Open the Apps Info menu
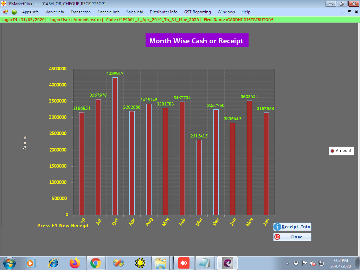360x270 pixels. click(x=30, y=12)
